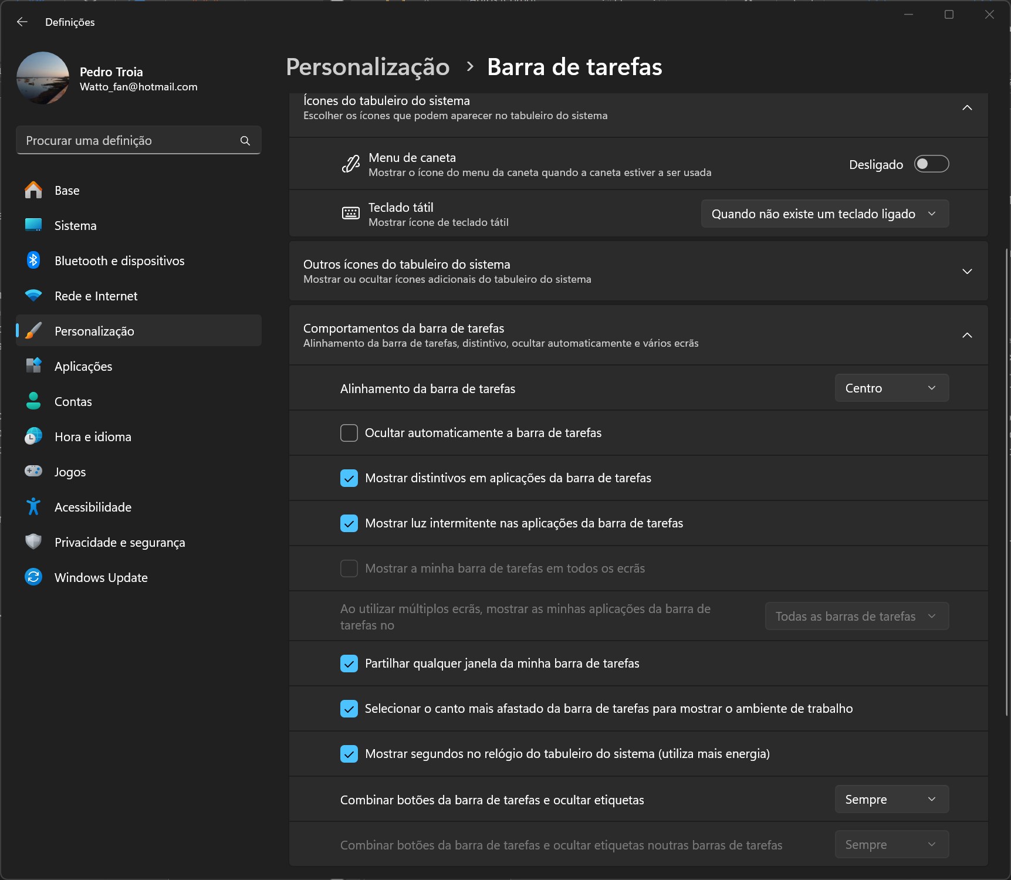Turn on the Menu de caneta toggle
This screenshot has height=880, width=1011.
[x=931, y=164]
